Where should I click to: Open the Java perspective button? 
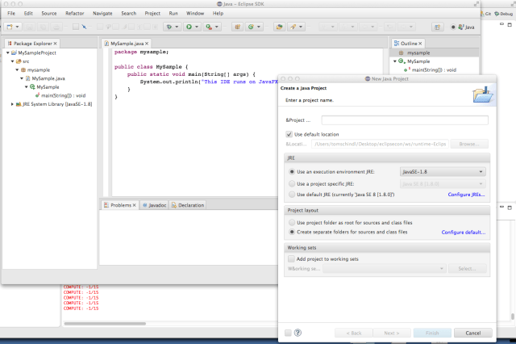[465, 27]
